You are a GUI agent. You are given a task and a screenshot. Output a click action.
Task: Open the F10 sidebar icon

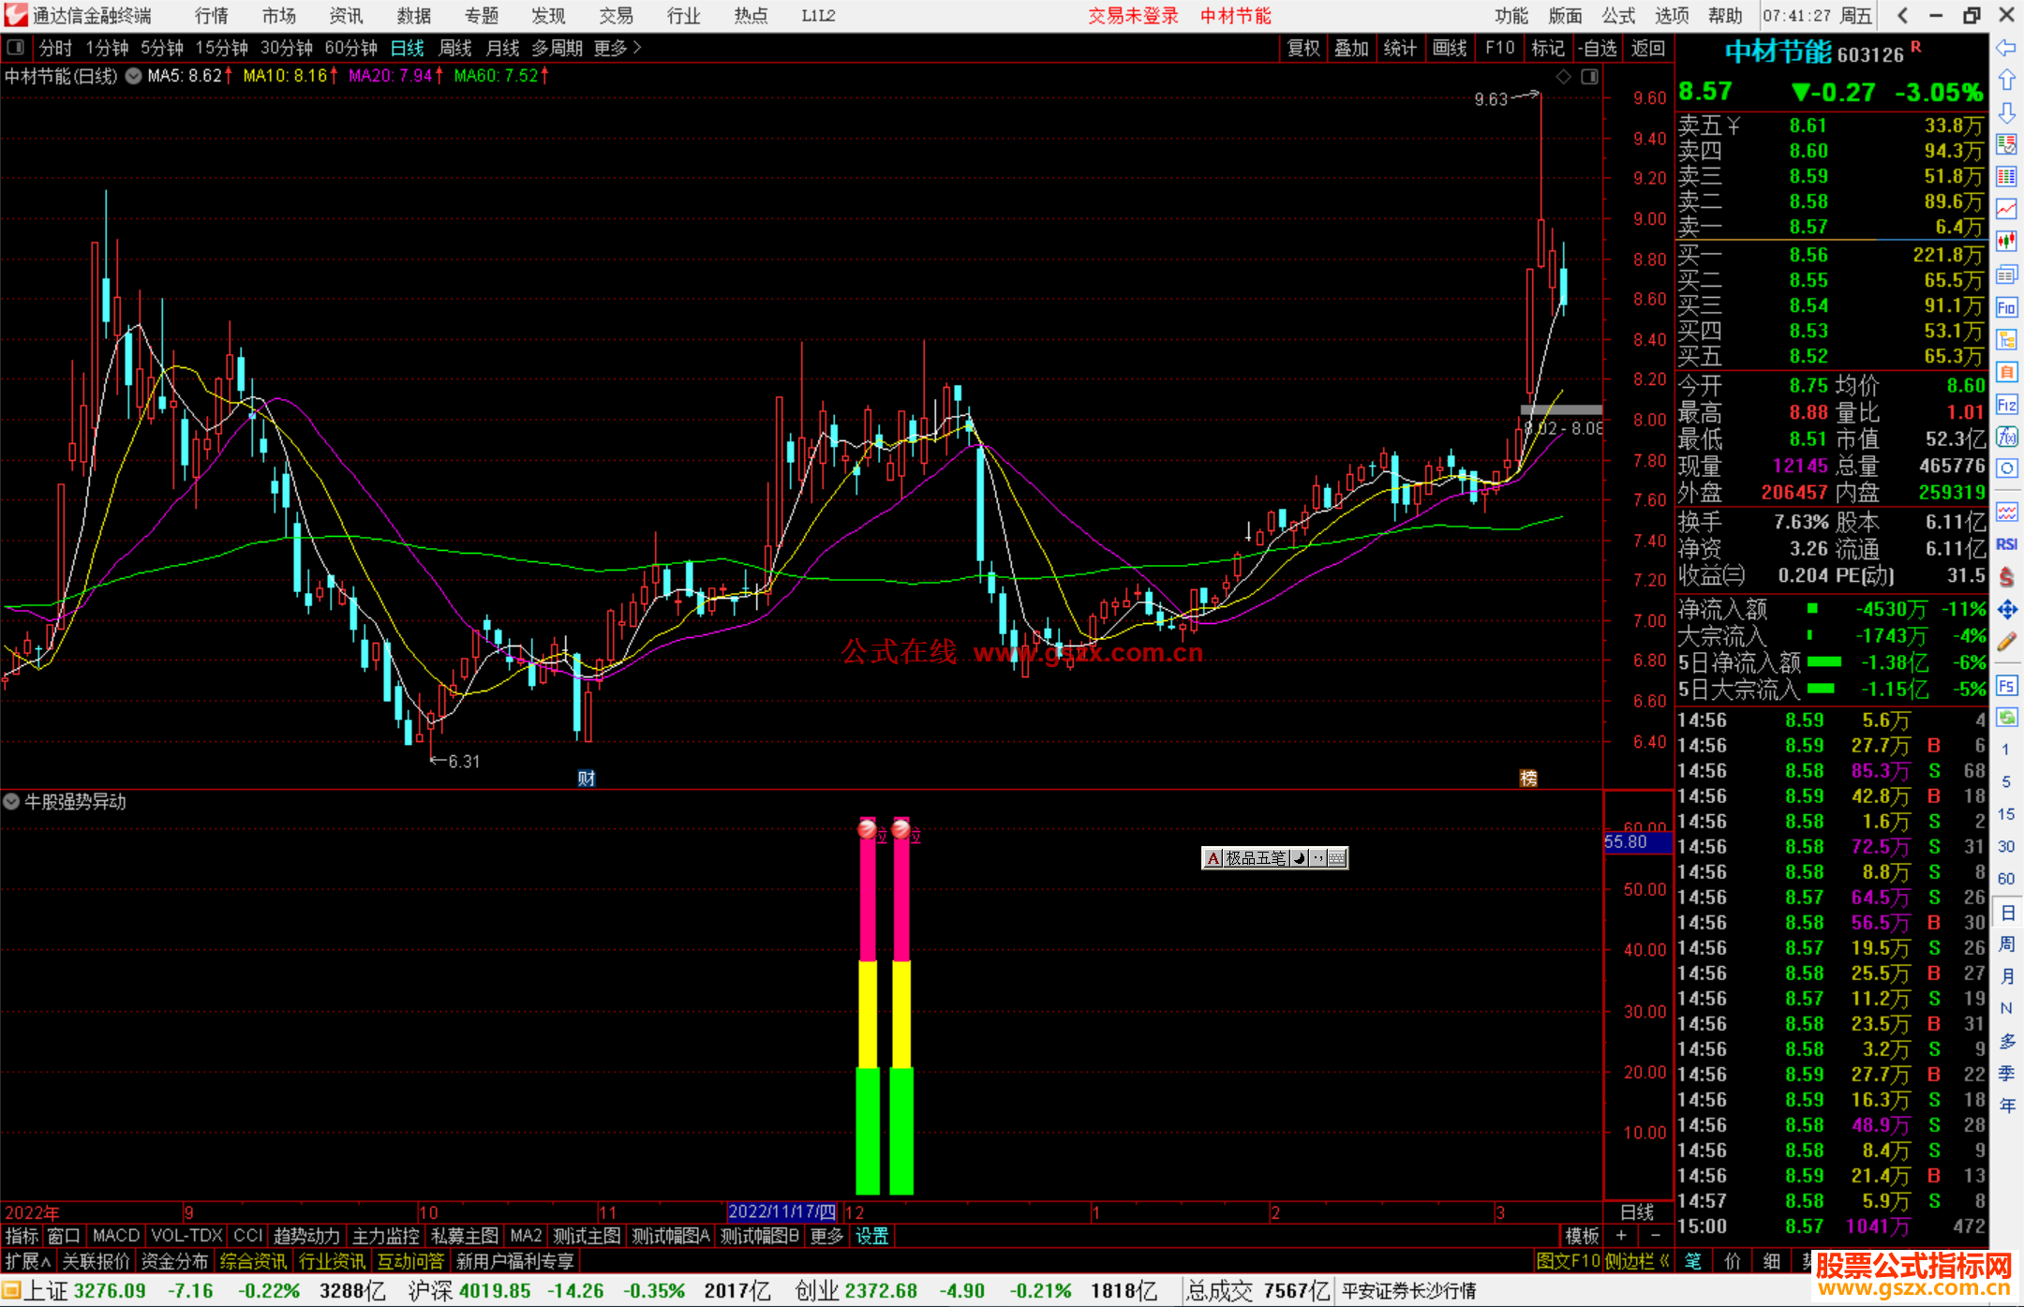(2006, 307)
